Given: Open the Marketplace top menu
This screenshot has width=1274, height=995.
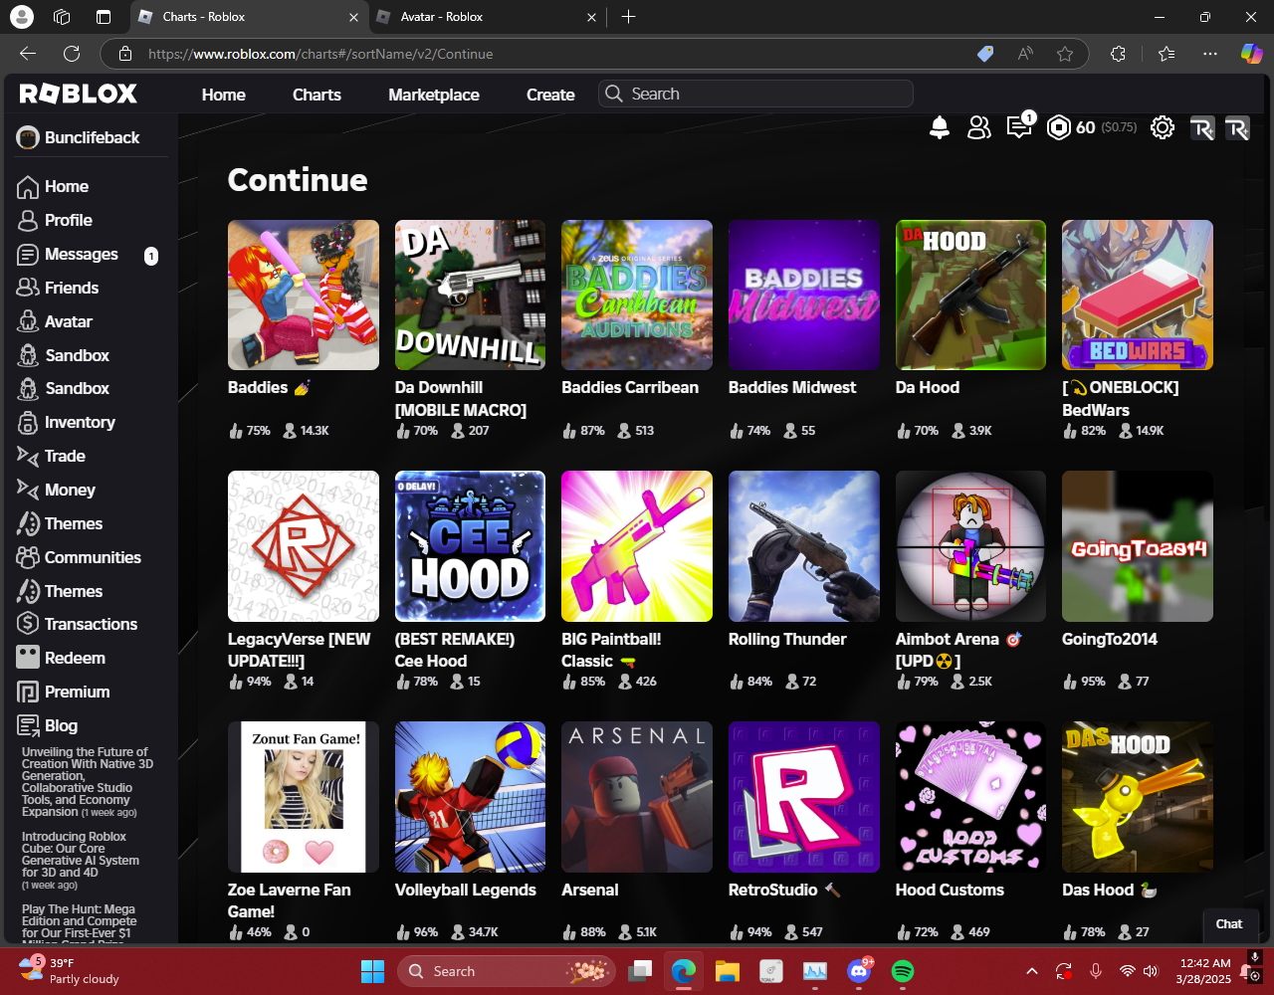Looking at the screenshot, I should [x=434, y=95].
